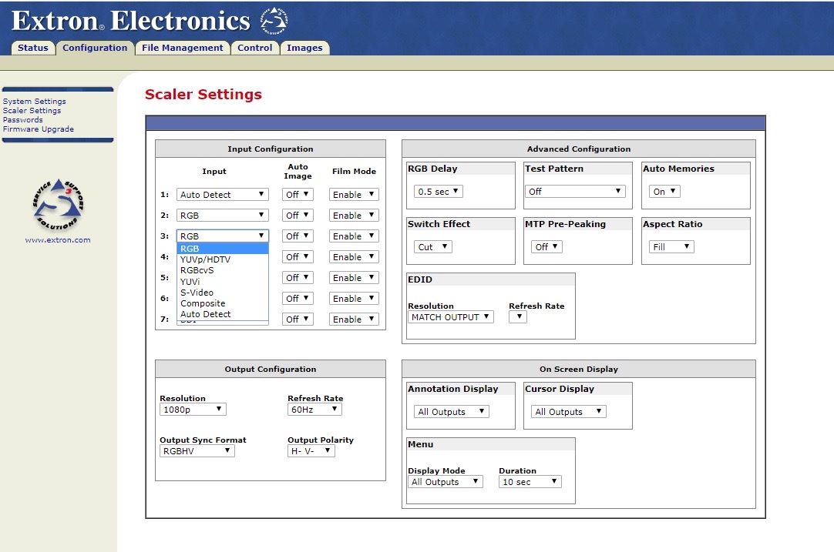Open the Output Polarity dropdown

311,450
